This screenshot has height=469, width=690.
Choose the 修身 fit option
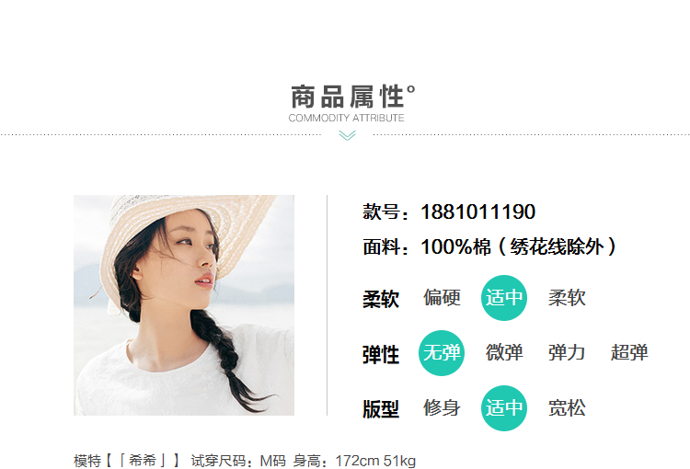point(442,407)
